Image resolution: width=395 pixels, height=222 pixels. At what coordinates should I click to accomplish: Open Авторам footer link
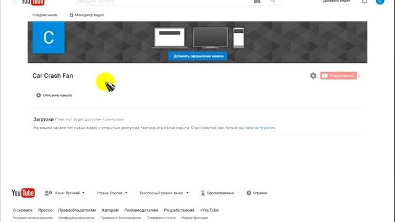coord(110,210)
